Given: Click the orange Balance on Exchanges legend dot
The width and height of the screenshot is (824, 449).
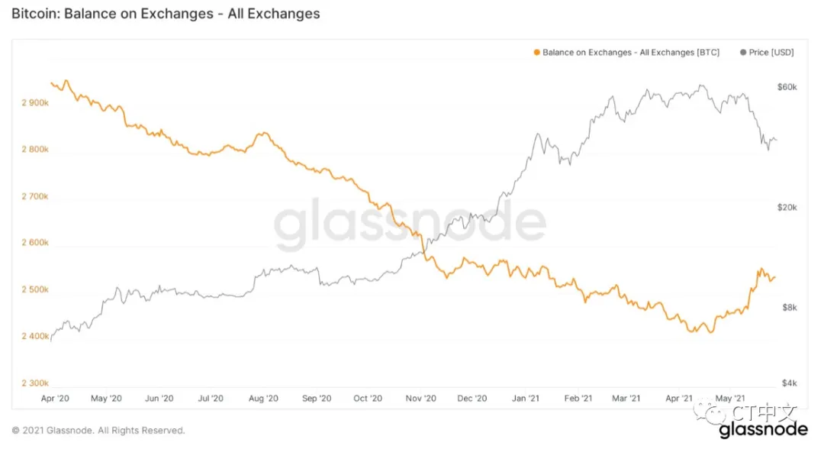Looking at the screenshot, I should coord(537,53).
